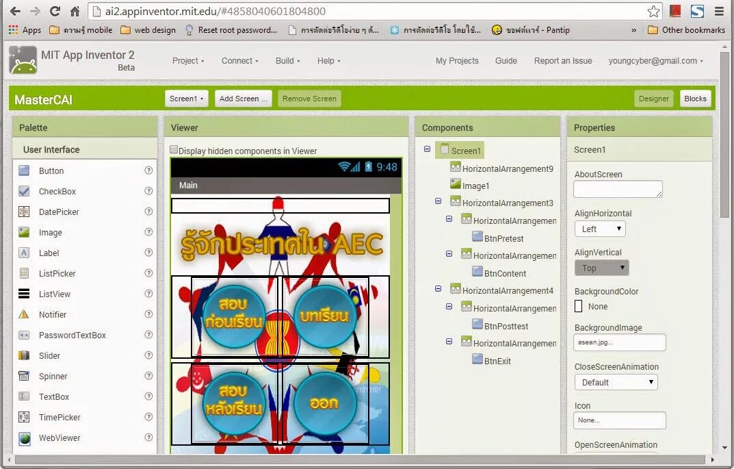Select the TextBox palette icon
The height and width of the screenshot is (469, 734).
(x=24, y=396)
